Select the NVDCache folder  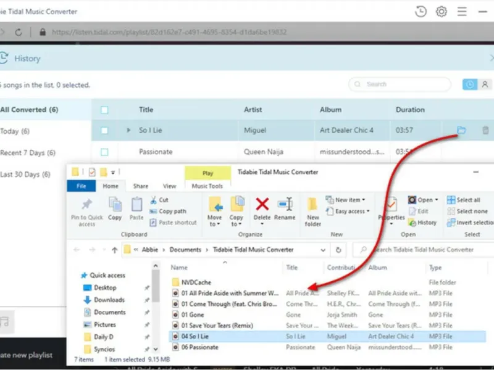click(191, 282)
